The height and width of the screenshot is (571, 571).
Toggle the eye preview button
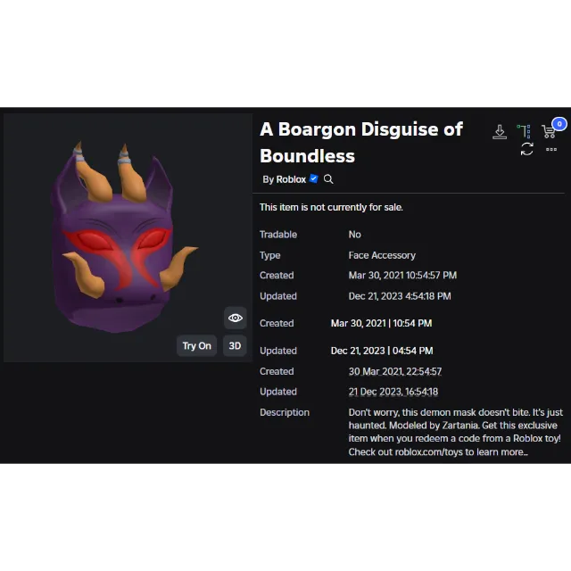[235, 319]
